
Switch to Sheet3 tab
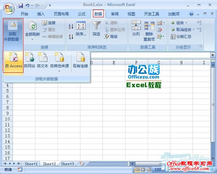point(67,164)
